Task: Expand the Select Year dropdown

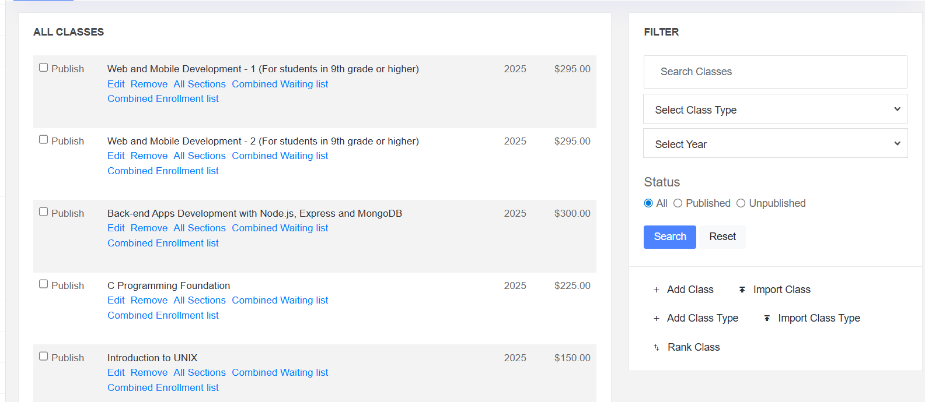Action: (x=775, y=144)
